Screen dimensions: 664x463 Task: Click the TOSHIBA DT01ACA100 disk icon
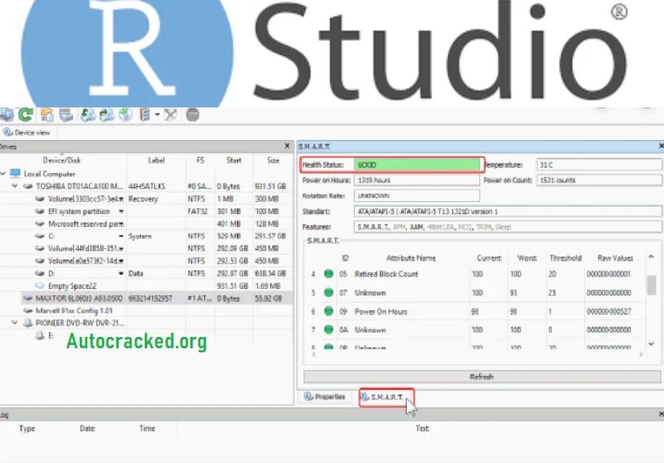[28, 186]
